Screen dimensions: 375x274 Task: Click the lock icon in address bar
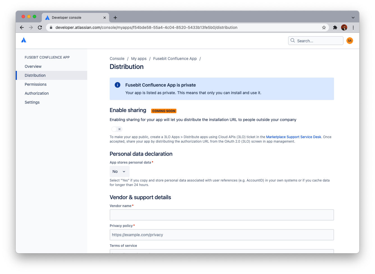pyautogui.click(x=51, y=27)
